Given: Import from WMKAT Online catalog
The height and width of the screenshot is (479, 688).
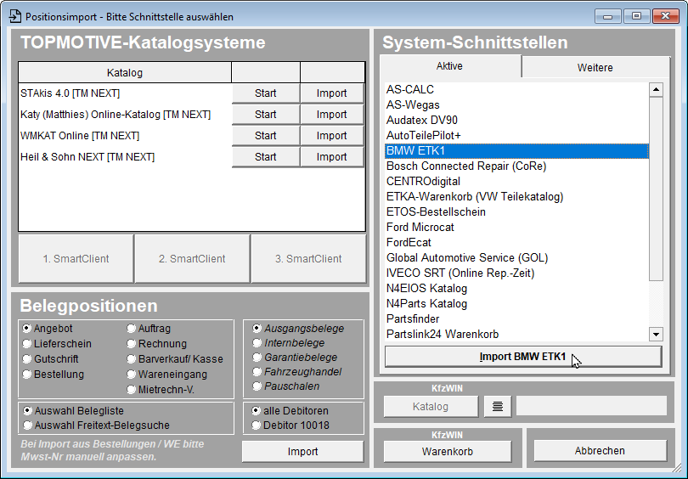Looking at the screenshot, I should [x=332, y=136].
